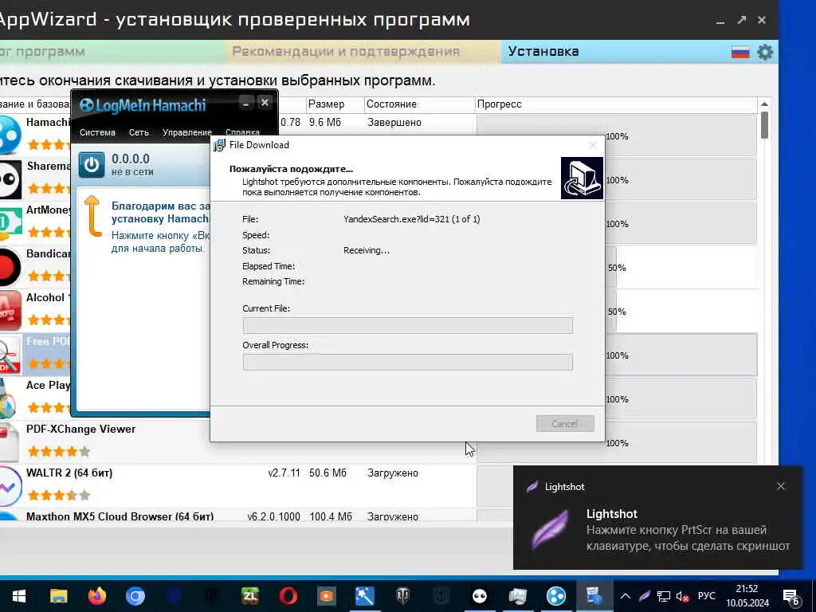Screen dimensions: 816x612
Task: Select WALTR 2 (64 бит) row name
Action: [x=69, y=473]
